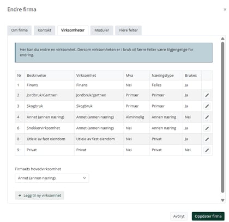Click the vertical scrollbar thumb

pyautogui.click(x=222, y=117)
